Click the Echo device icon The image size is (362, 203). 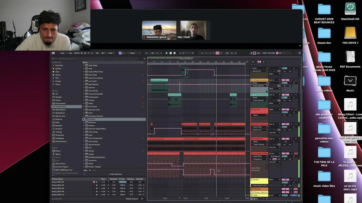click(x=87, y=113)
